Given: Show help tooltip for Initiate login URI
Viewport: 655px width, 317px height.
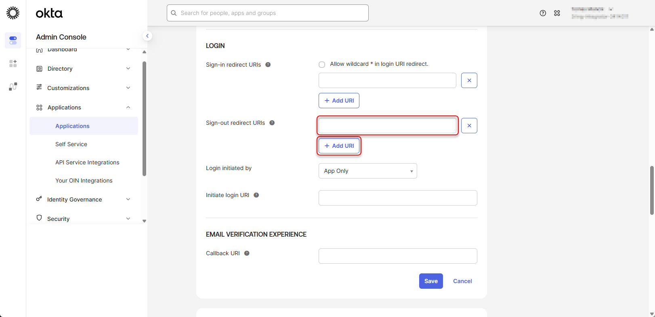Looking at the screenshot, I should (256, 195).
